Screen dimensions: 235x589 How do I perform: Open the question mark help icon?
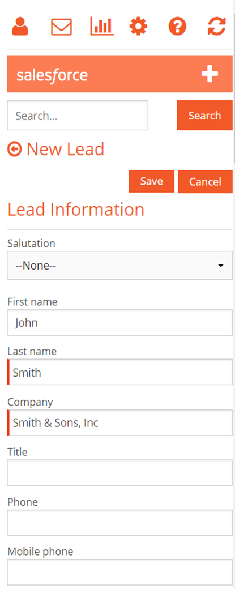click(x=177, y=27)
